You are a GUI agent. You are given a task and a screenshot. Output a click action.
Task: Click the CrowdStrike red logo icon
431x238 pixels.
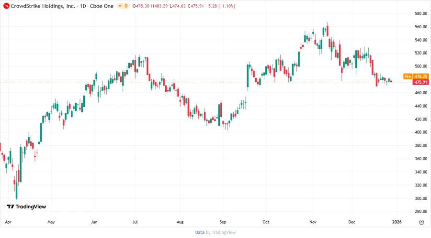point(6,6)
